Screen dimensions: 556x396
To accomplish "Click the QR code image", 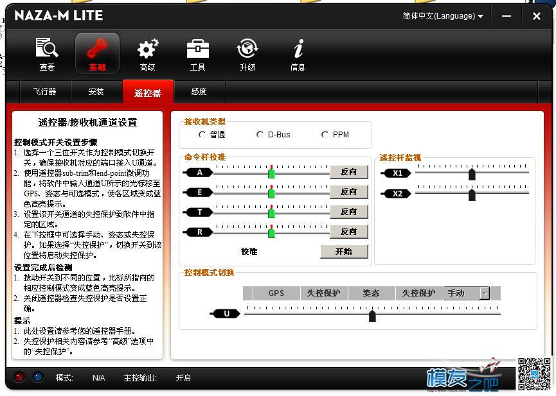I will pos(534,374).
